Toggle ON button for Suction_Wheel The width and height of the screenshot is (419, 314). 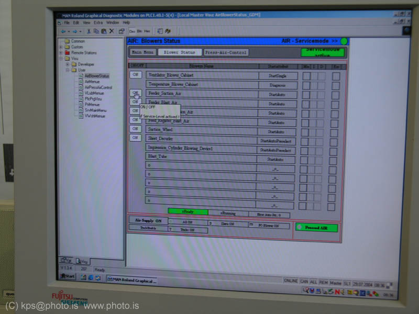point(136,129)
